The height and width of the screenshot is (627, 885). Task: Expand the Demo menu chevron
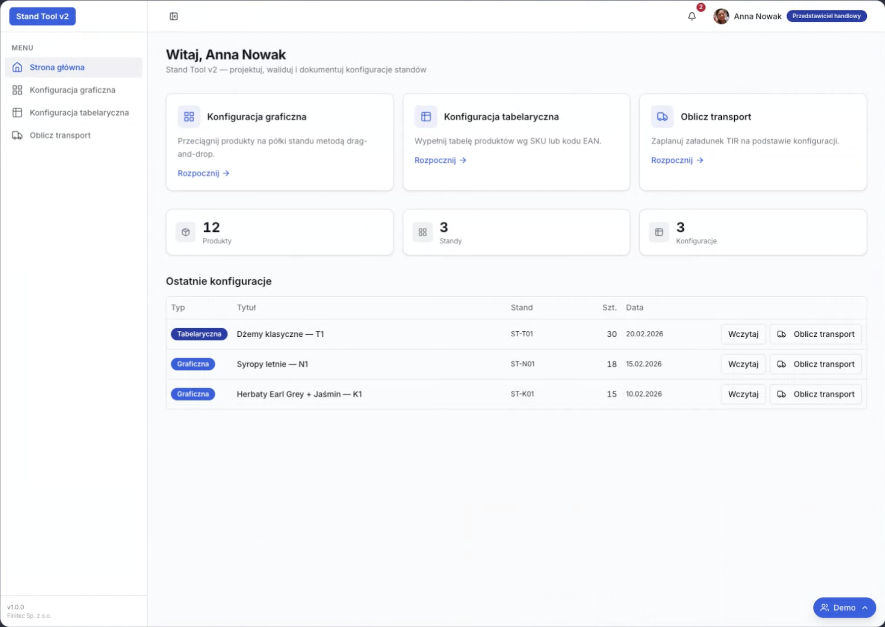coord(865,608)
